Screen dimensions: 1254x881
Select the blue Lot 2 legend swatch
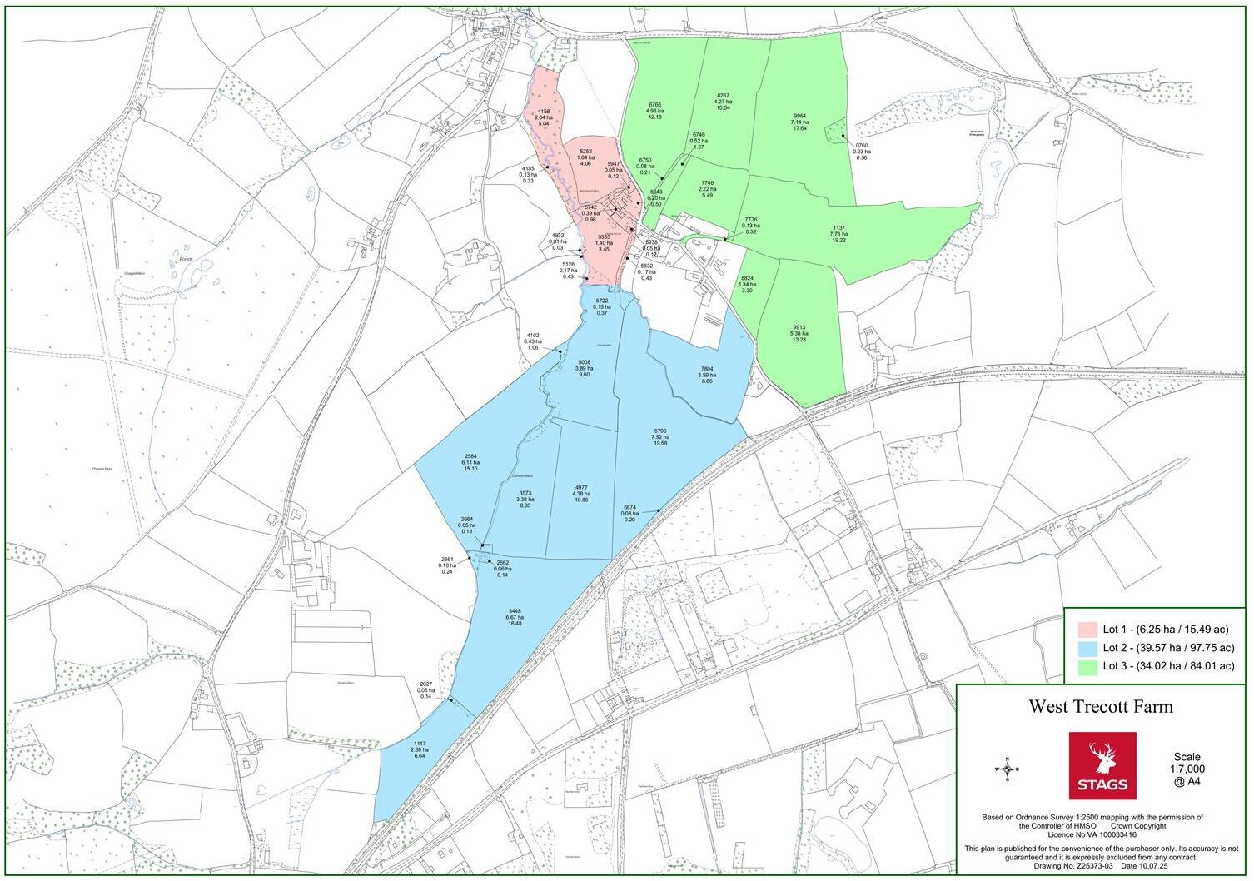tap(1086, 647)
